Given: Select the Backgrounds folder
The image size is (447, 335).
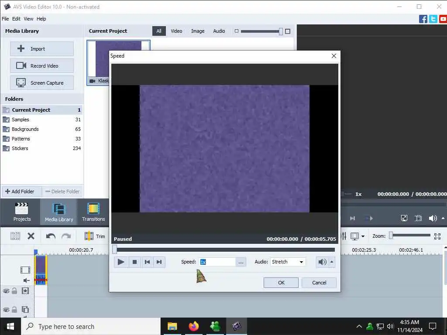Looking at the screenshot, I should point(41,129).
